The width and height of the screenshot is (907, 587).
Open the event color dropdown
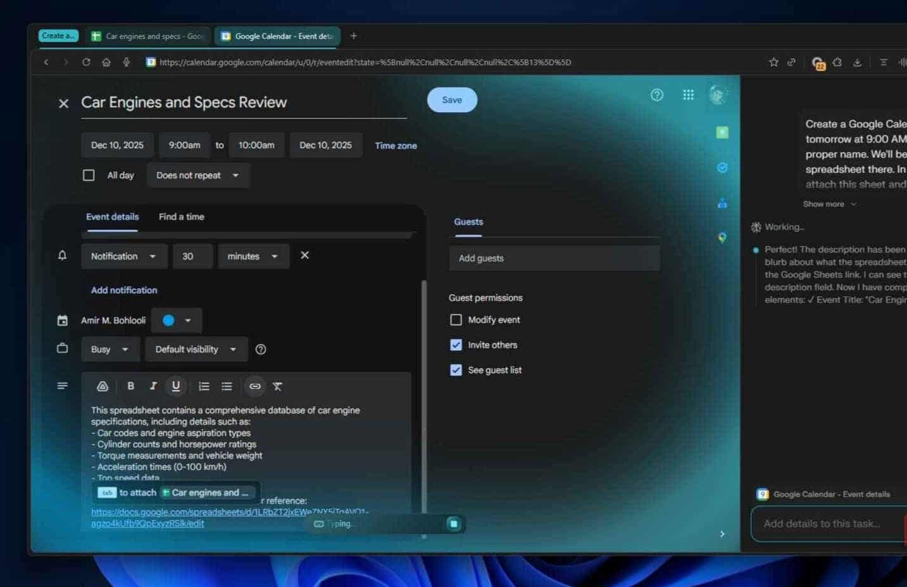pyautogui.click(x=177, y=320)
